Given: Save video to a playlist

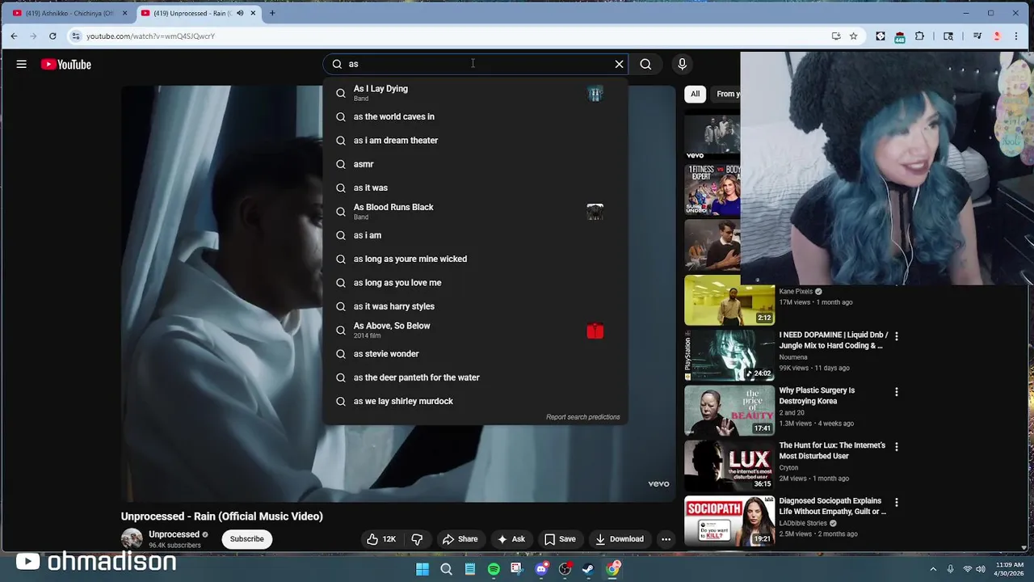Looking at the screenshot, I should [x=560, y=539].
